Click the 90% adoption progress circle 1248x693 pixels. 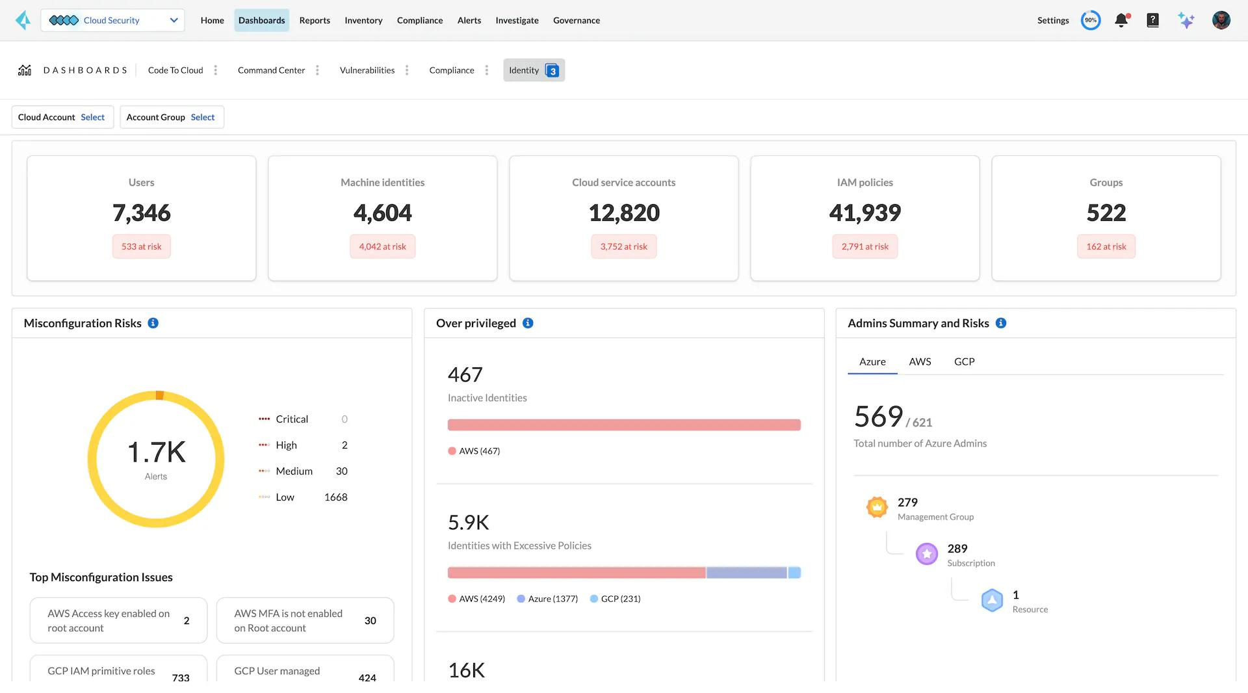click(1090, 20)
